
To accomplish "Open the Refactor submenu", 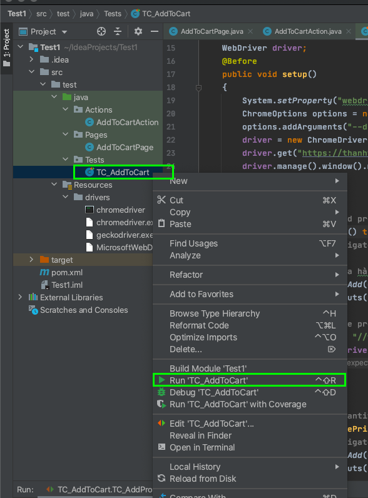I will (250, 275).
